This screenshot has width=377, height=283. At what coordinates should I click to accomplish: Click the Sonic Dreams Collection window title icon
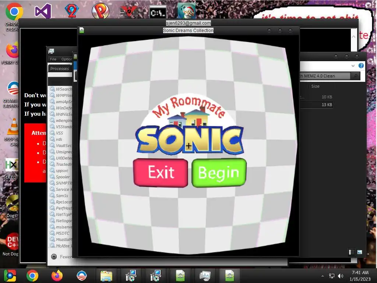(82, 30)
